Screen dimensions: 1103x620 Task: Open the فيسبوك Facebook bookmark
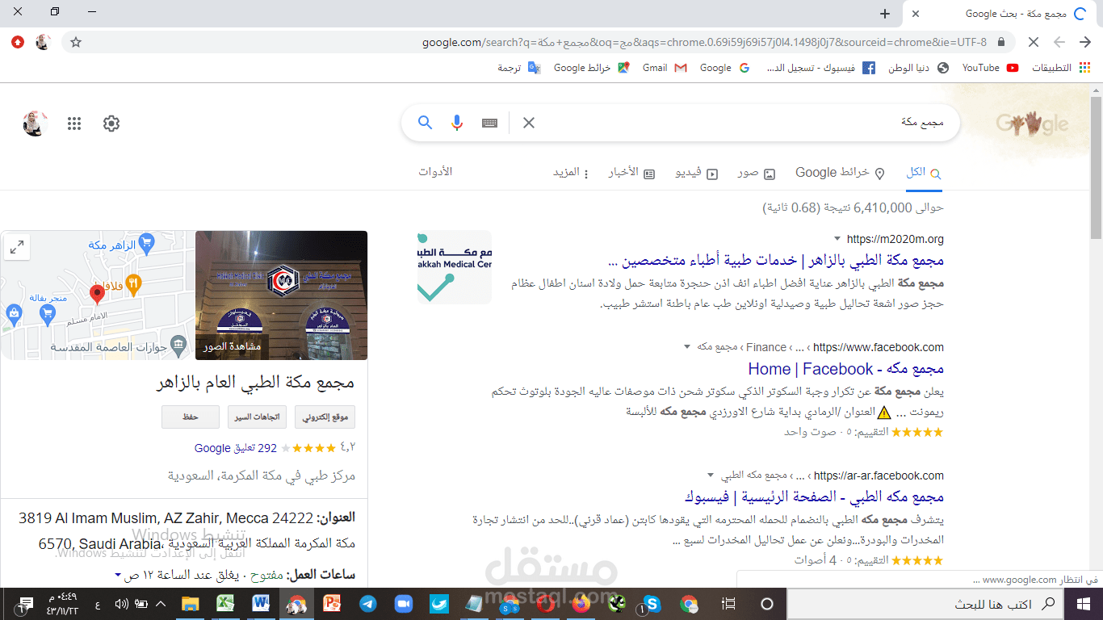point(820,68)
